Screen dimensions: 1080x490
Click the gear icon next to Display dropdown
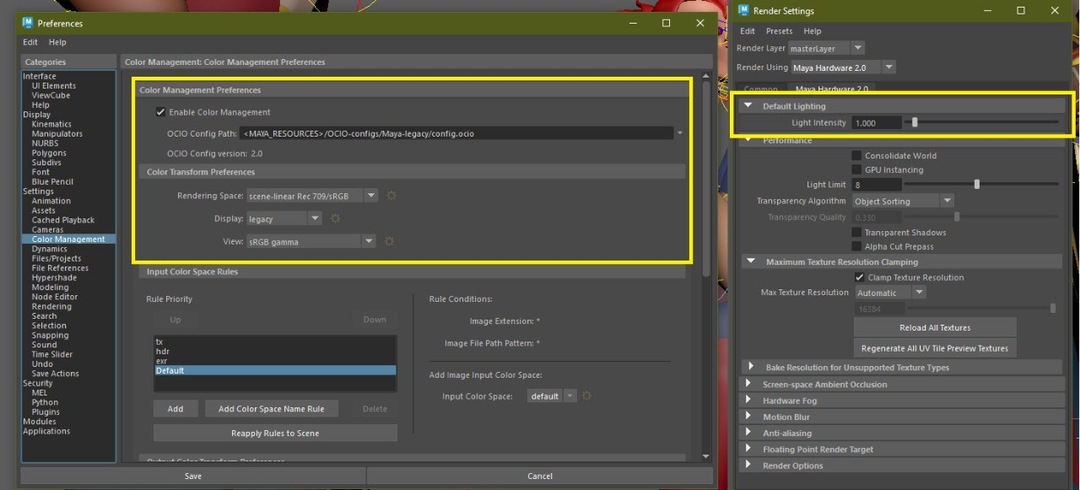335,218
